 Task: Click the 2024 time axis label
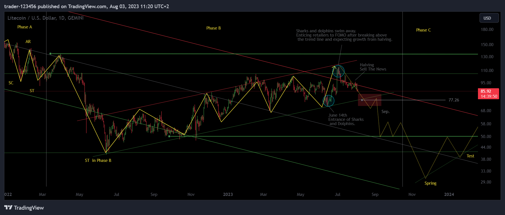449,194
